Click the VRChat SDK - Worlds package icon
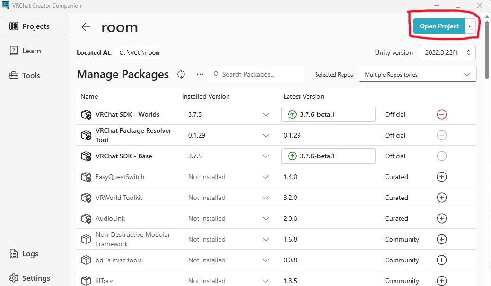The image size is (491, 286). [x=86, y=114]
